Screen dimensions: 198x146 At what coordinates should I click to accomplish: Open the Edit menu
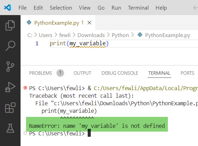pyautogui.click(x=38, y=8)
